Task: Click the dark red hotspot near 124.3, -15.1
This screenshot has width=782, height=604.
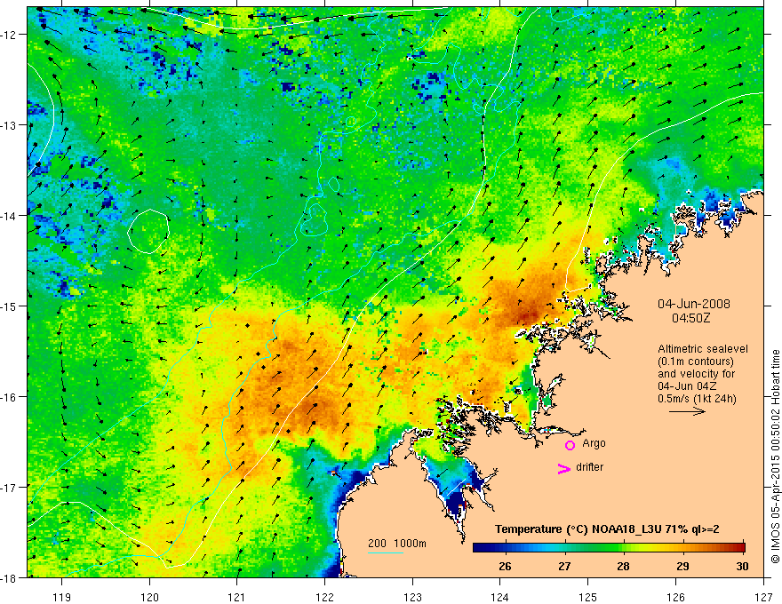Action: 526,316
